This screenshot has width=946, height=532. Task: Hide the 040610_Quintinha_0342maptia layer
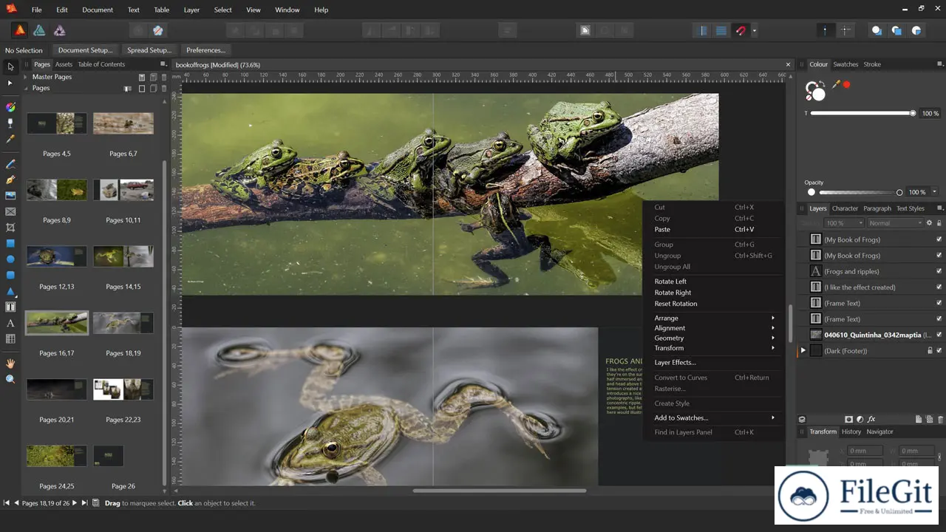pyautogui.click(x=939, y=335)
